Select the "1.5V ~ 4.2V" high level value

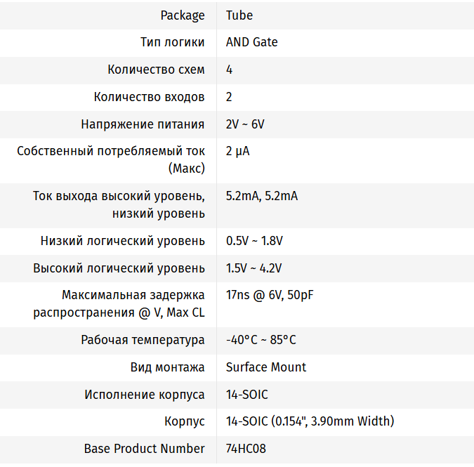[254, 268]
